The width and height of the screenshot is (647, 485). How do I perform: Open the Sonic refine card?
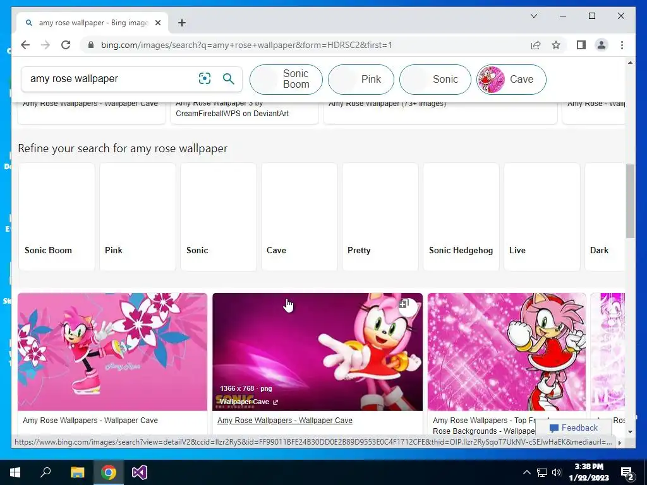(x=218, y=217)
